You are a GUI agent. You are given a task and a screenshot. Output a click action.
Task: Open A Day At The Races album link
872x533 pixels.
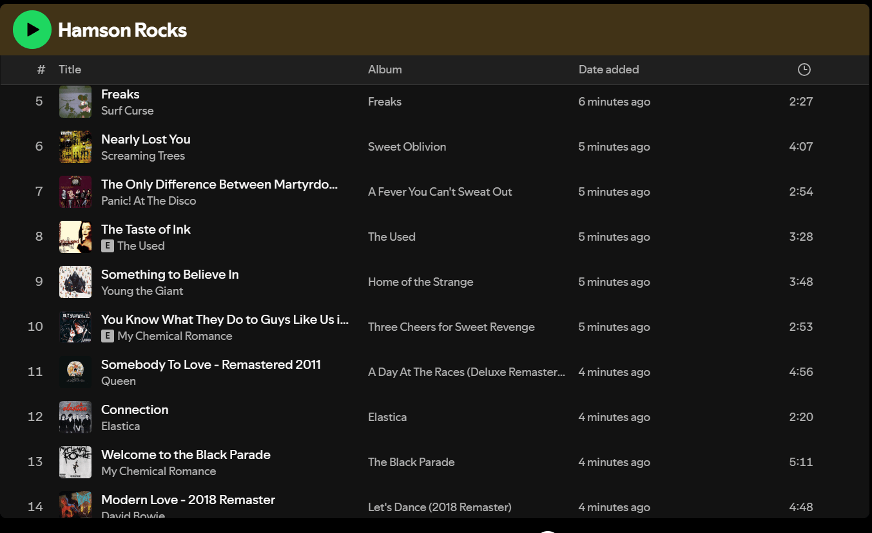click(x=467, y=372)
